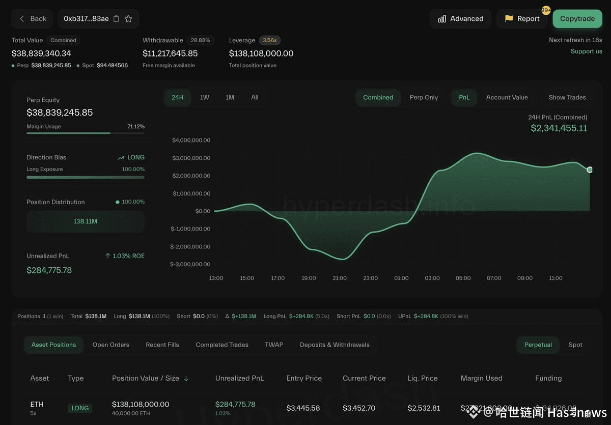Toggle chart to Account Value
This screenshot has height=425, width=611.
(x=507, y=97)
